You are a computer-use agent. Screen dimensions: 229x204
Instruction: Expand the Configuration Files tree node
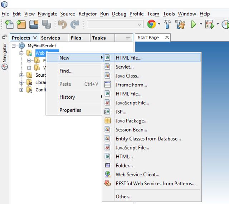(21, 90)
